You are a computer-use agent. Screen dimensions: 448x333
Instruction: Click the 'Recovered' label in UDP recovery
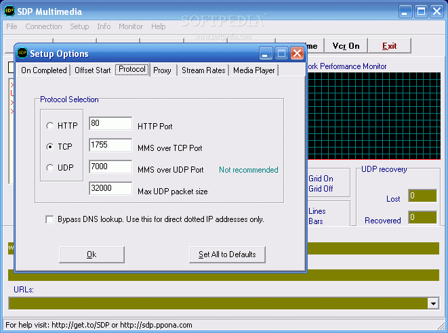pyautogui.click(x=382, y=221)
